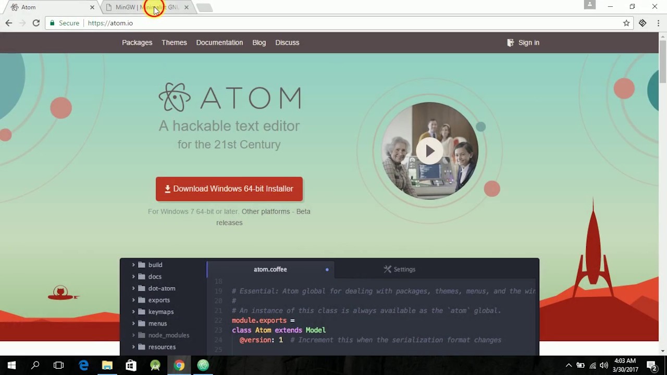Screen dimensions: 667x375
Task: Expand the docs folder arrow
Action: point(133,277)
